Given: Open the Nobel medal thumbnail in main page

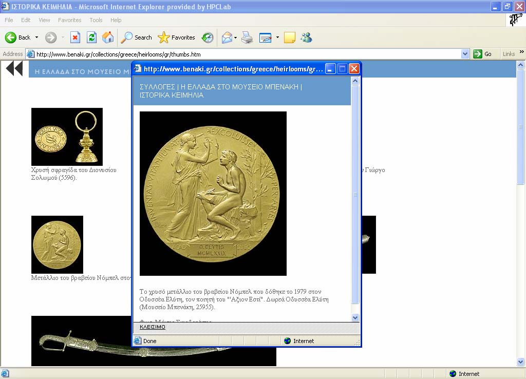Looking at the screenshot, I should pos(57,244).
